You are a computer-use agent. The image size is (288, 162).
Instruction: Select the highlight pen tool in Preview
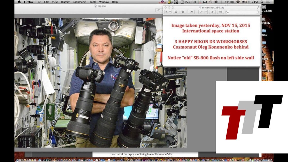(x=201, y=12)
